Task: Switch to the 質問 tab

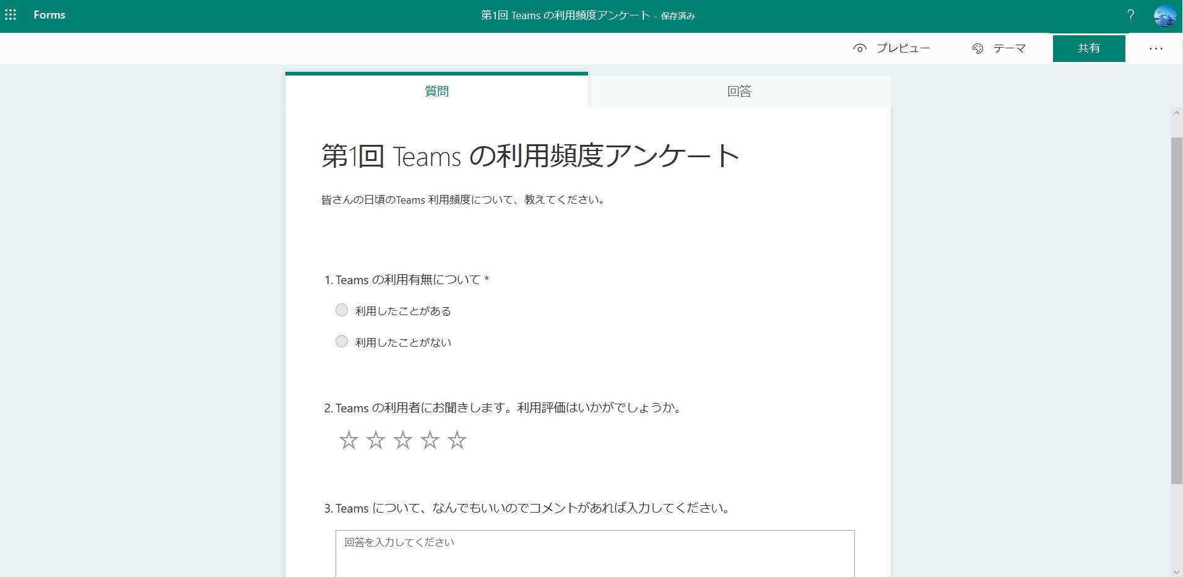Action: 436,91
